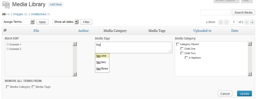Remove Example 2 from bulk edit list
The image size is (256, 99).
coord(7,49)
